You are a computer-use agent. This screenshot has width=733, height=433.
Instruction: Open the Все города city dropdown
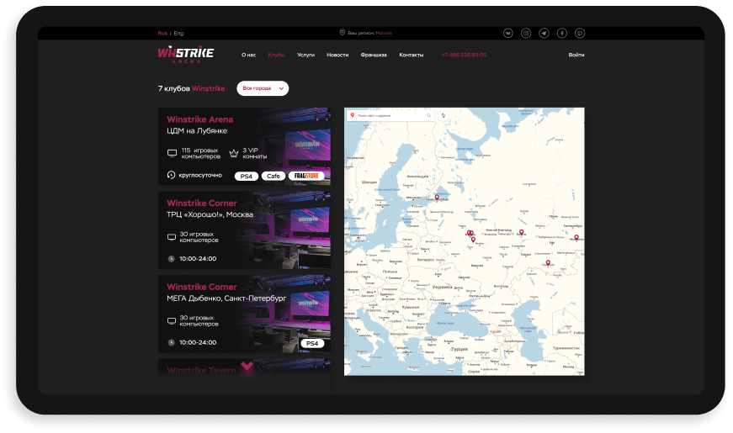263,88
